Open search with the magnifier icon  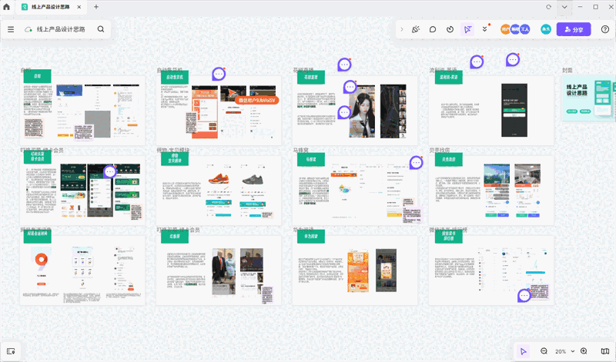click(101, 29)
